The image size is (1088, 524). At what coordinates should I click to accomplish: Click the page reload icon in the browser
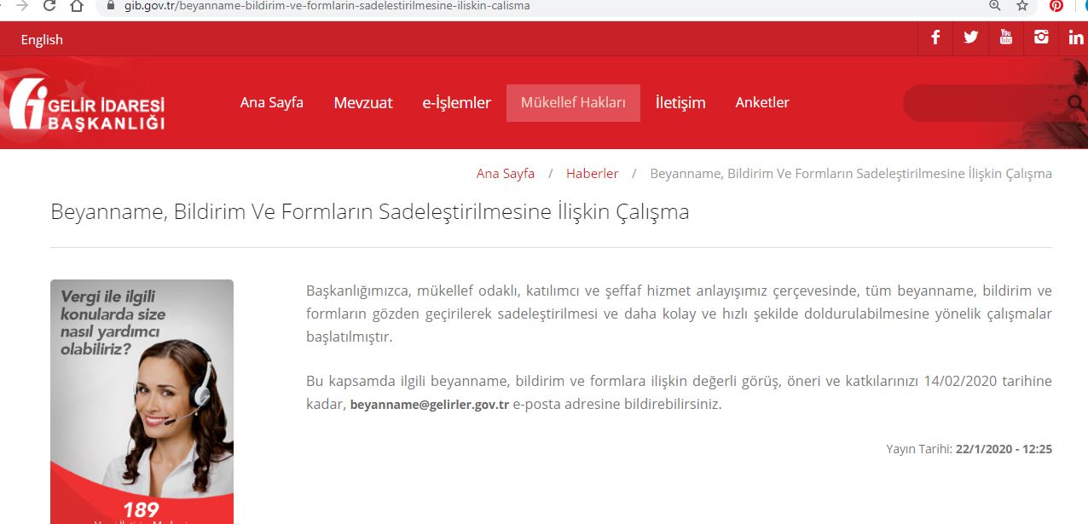(x=49, y=7)
